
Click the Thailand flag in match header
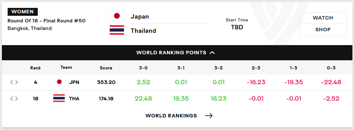[x=117, y=30]
